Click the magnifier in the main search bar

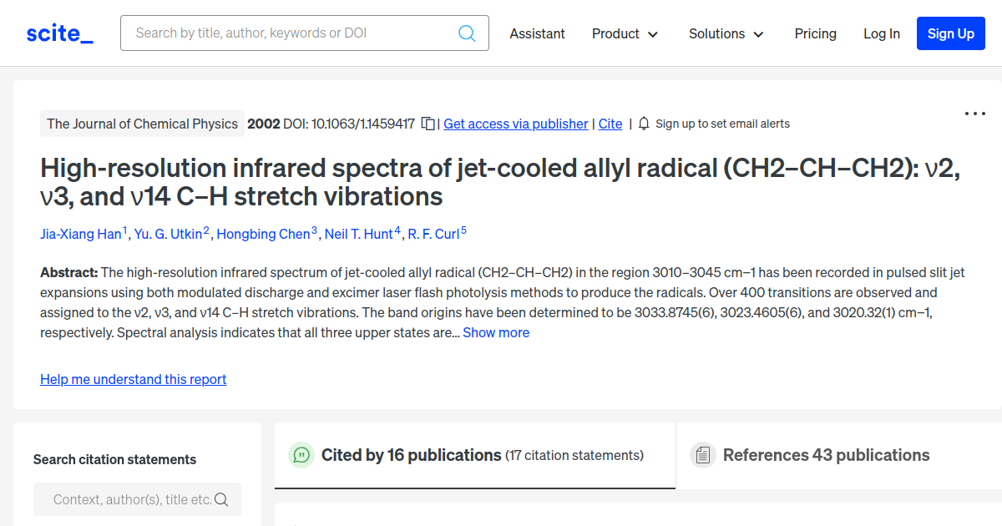tap(467, 33)
